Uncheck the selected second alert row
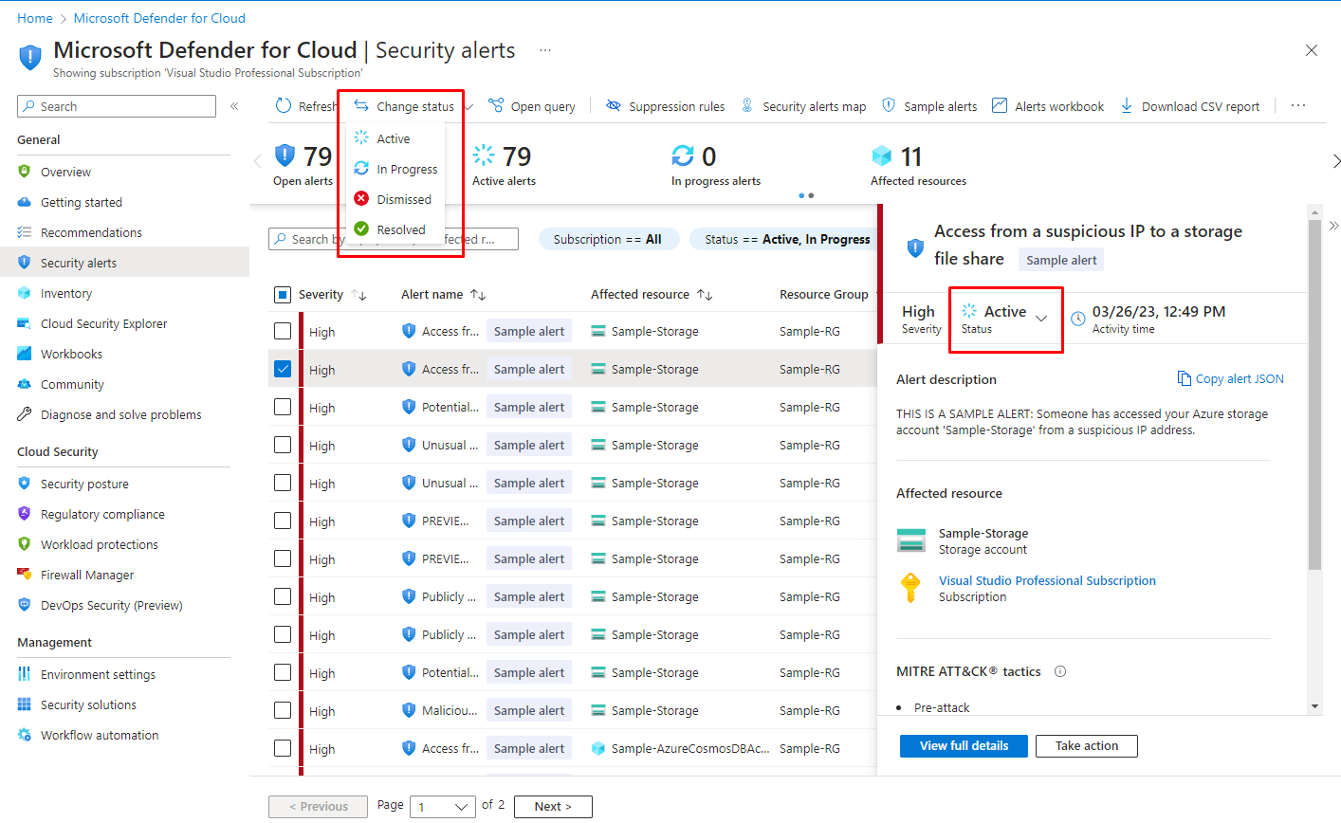 pyautogui.click(x=283, y=369)
